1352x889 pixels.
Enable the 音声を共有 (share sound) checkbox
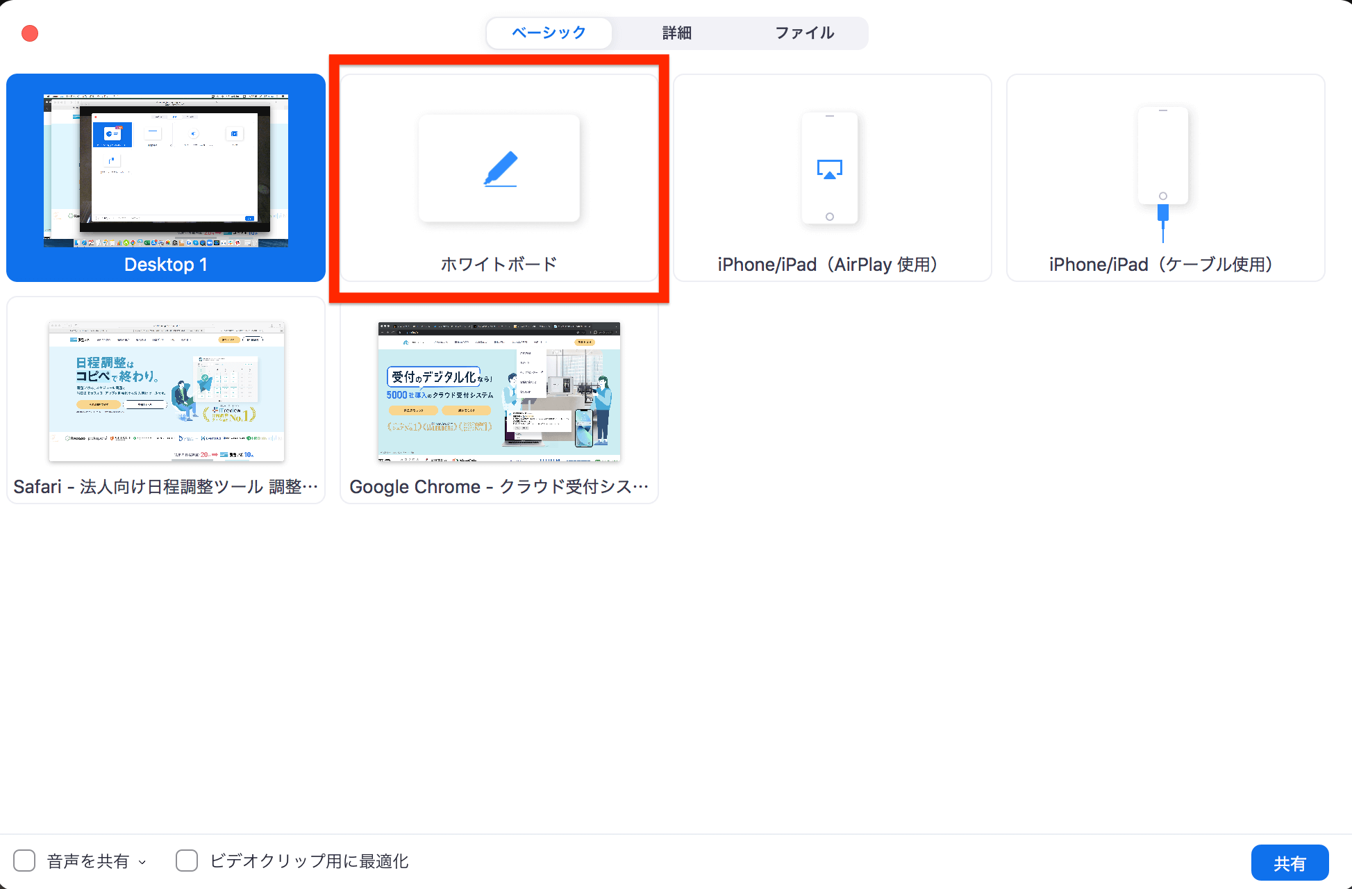coord(24,861)
